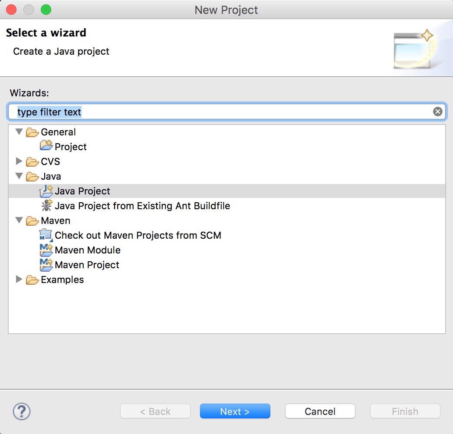This screenshot has width=453, height=434.
Task: Click the Cancel button
Action: 320,411
